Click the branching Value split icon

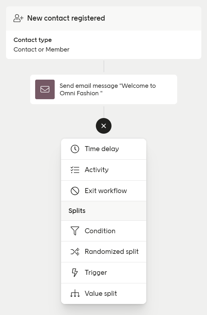coord(75,294)
